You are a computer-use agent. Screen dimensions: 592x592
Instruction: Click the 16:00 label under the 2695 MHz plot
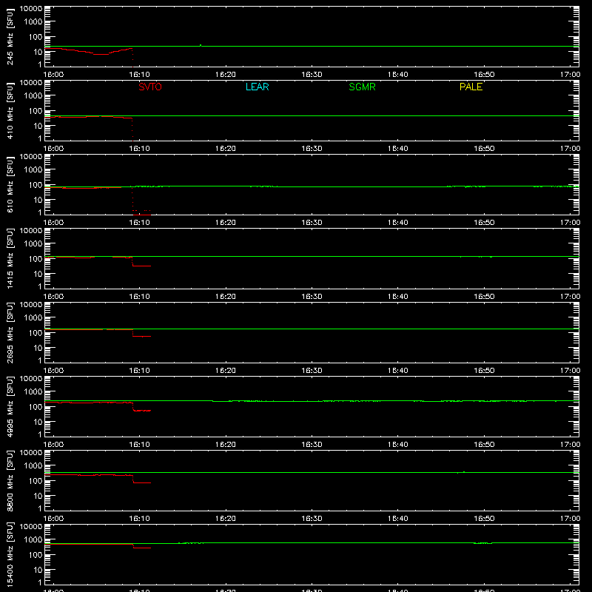point(53,371)
